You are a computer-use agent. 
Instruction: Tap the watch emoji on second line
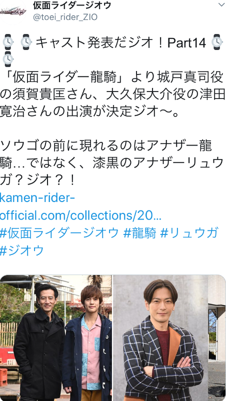(8, 59)
